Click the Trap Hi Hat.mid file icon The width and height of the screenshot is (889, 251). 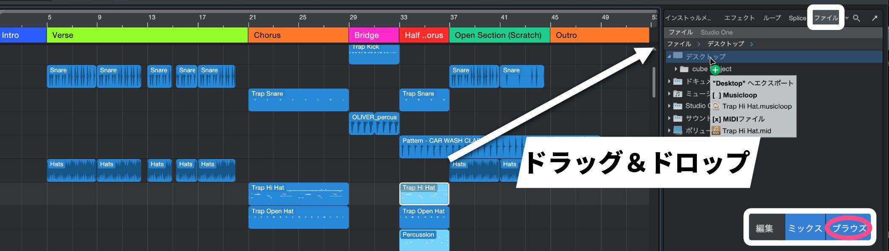pyautogui.click(x=716, y=131)
